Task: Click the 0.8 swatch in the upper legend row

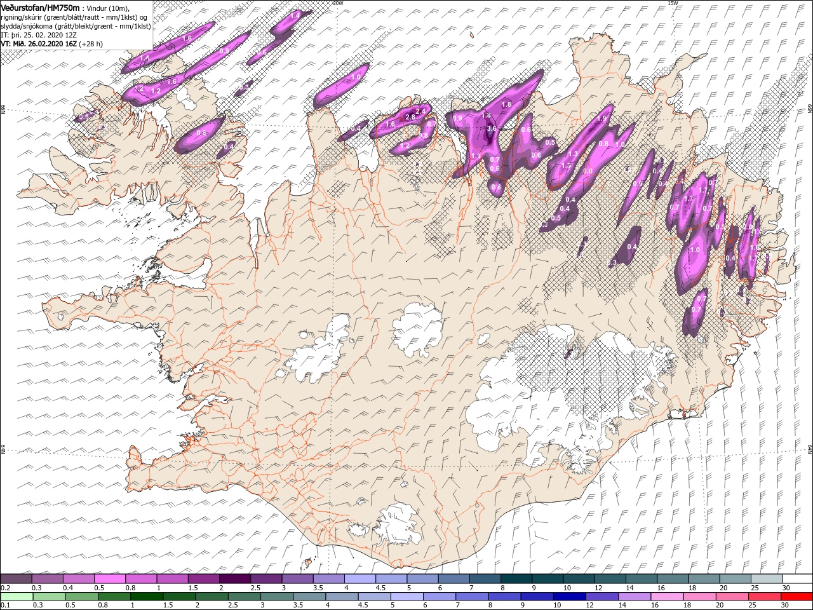Action: [141, 578]
